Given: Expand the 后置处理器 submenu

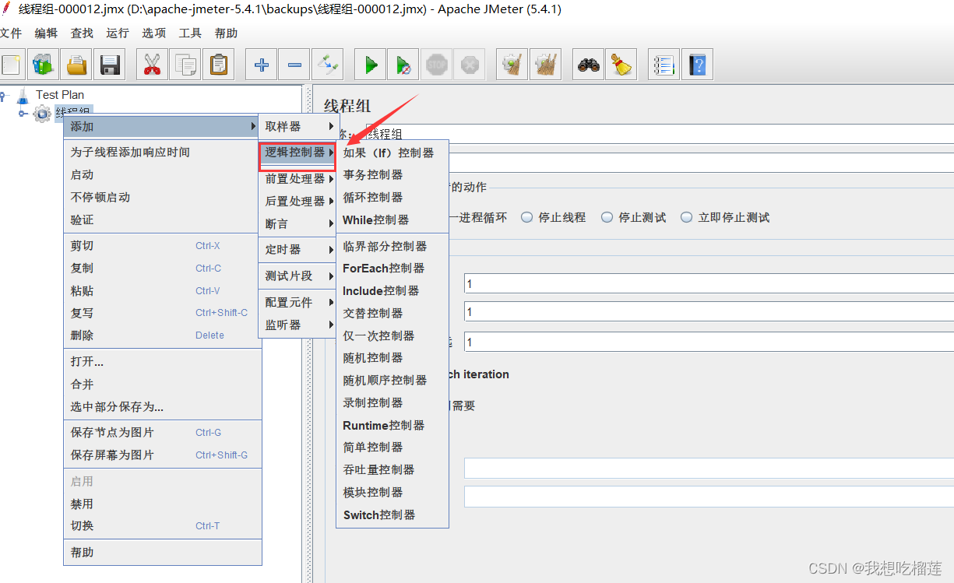Looking at the screenshot, I should click(x=297, y=201).
